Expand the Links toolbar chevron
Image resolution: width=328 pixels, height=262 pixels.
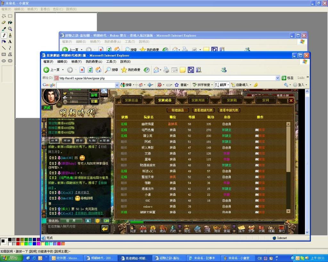(x=307, y=77)
